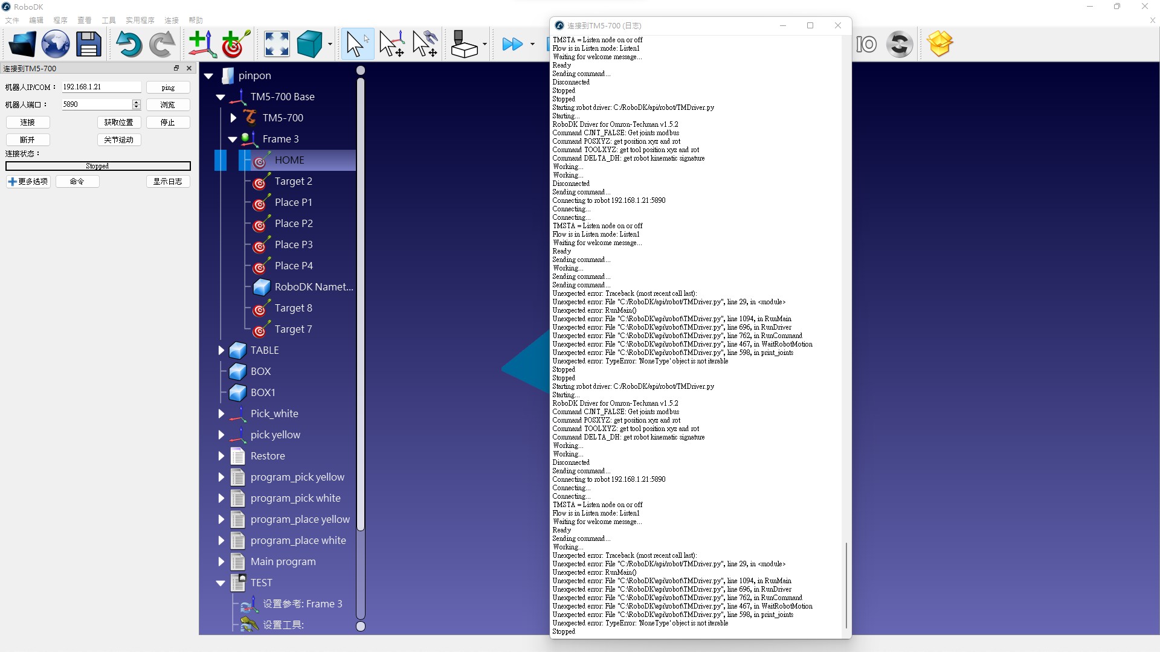Screen dimensions: 1160x652
Task: Undo last action in toolbar
Action: coord(129,44)
